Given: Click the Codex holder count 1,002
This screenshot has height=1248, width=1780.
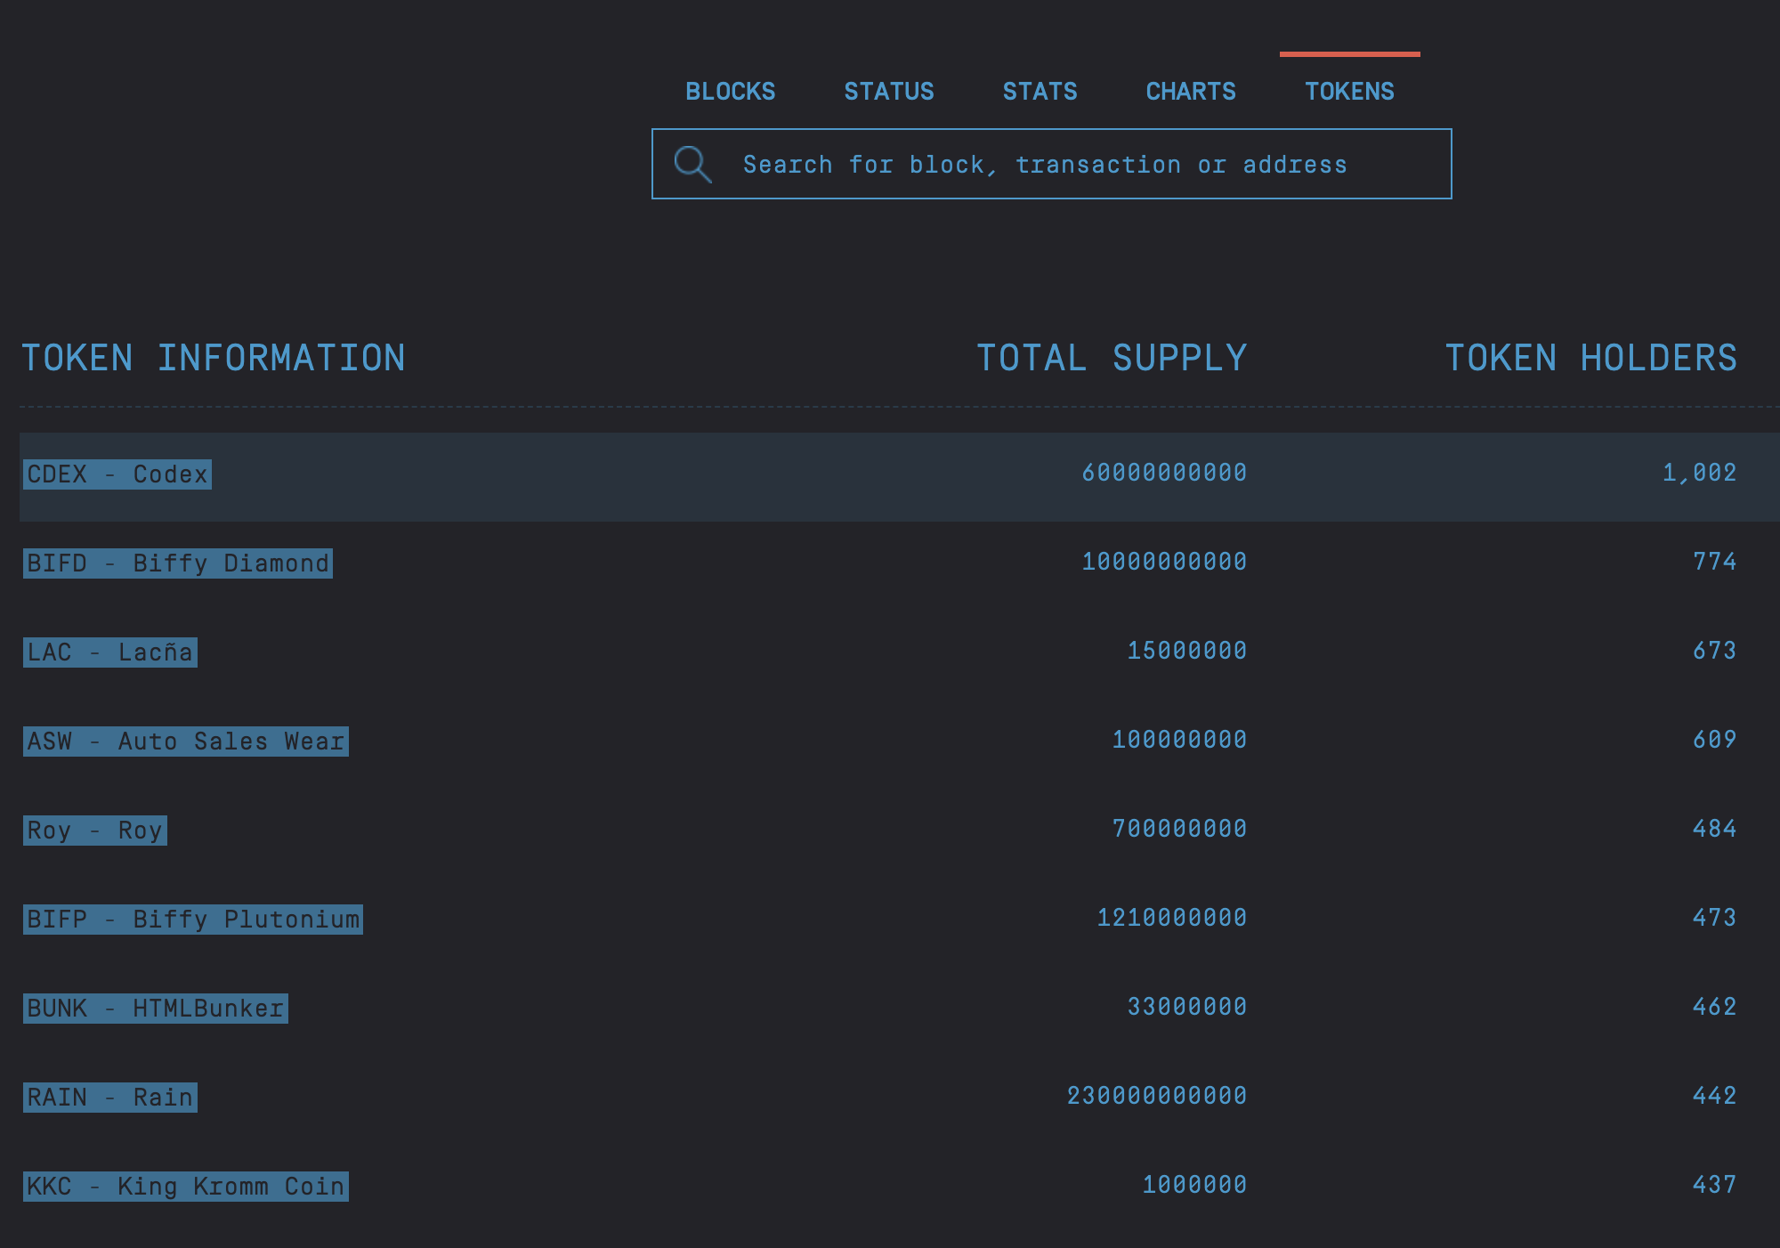Looking at the screenshot, I should click(1699, 473).
